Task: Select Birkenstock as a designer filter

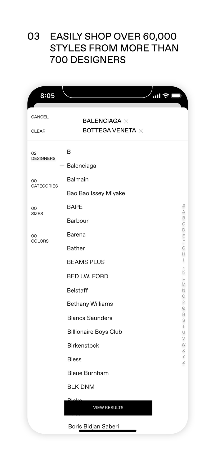Action: tap(83, 345)
